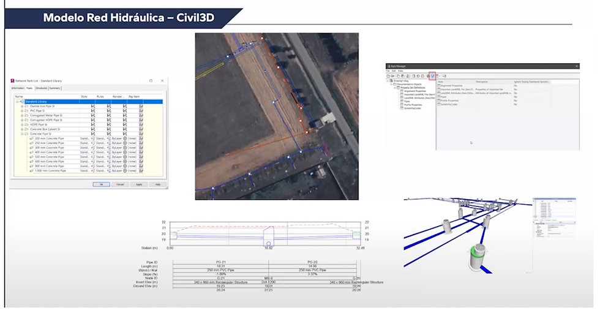Click the Style icon in Ductile Iron Pipe SI row
This screenshot has width=600, height=310.
pos(93,106)
